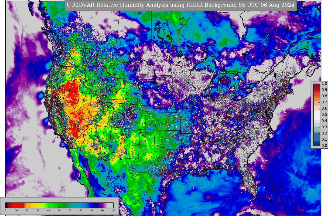Click the "0.6" label on vertical colorbar
This screenshot has width=328, height=216.
coord(324,108)
